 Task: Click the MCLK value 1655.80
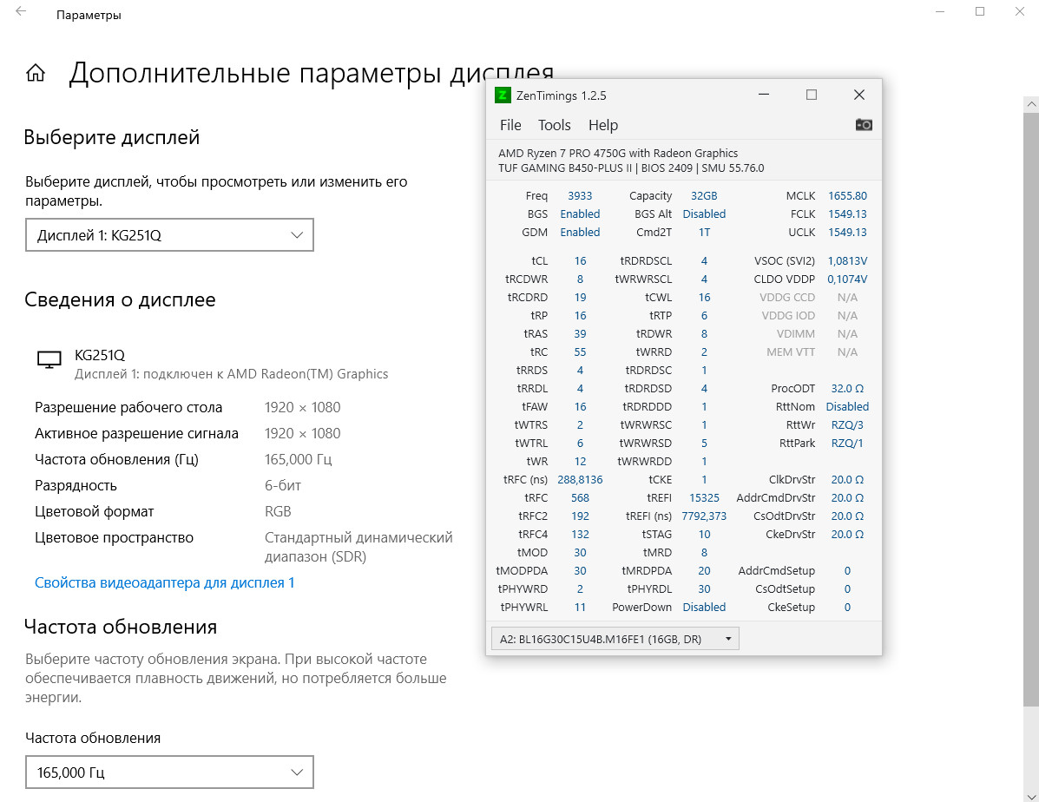coord(847,195)
